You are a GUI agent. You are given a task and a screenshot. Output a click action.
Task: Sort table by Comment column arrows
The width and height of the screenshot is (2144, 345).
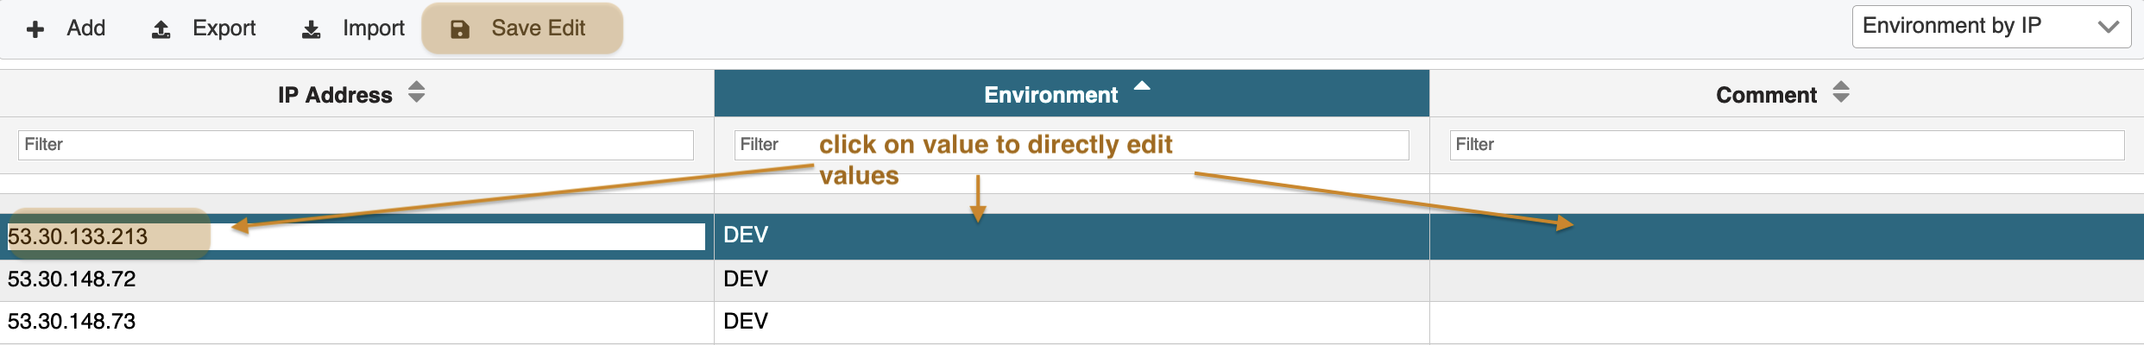tap(1841, 92)
